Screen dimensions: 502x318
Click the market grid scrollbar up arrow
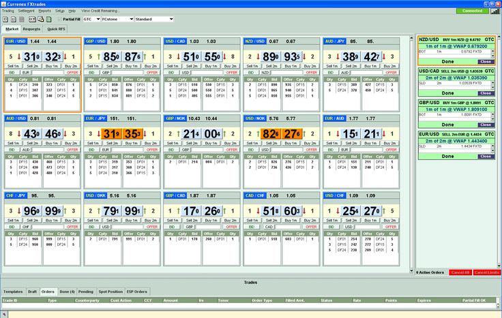tap(411, 38)
